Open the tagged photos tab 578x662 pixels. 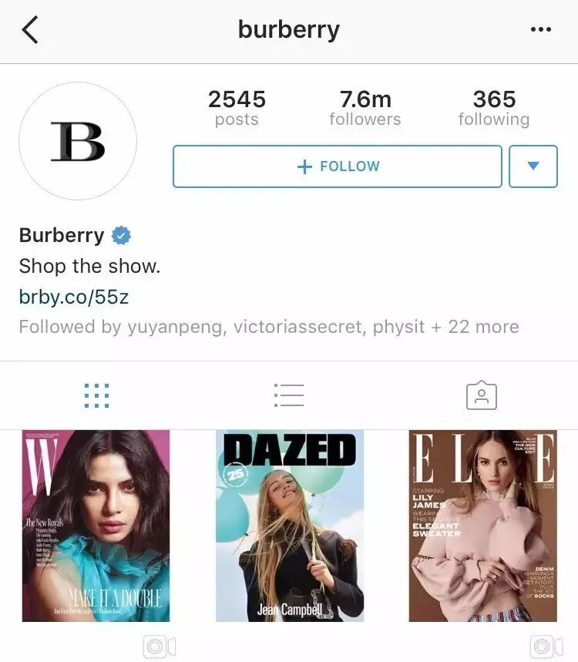[x=482, y=395]
